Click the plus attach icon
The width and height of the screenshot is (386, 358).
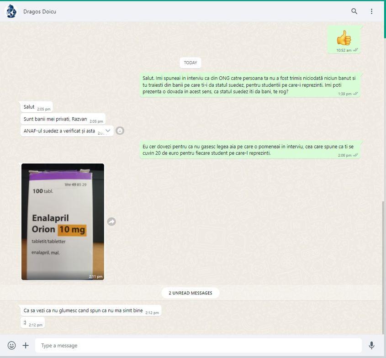26,345
